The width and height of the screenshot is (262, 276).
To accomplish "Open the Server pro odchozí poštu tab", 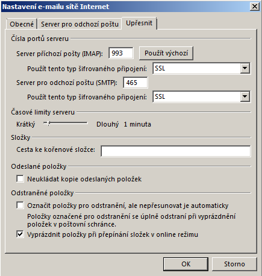I will (80, 24).
